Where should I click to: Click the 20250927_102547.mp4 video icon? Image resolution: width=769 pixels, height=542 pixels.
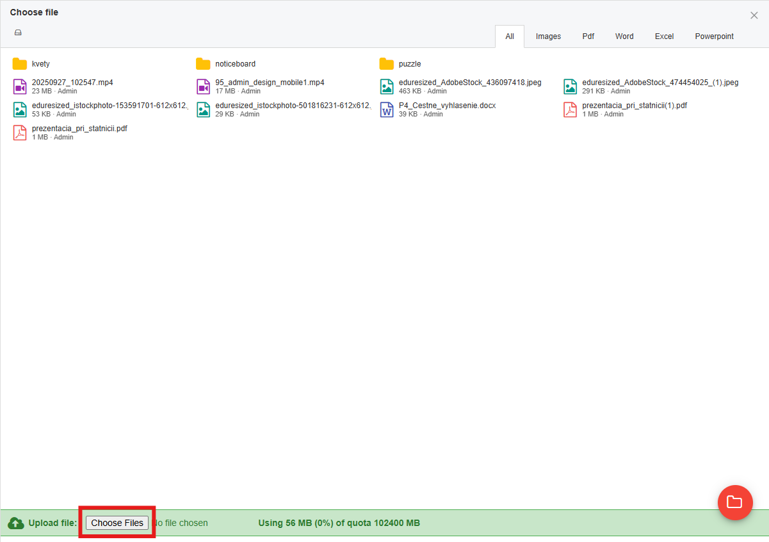point(20,86)
